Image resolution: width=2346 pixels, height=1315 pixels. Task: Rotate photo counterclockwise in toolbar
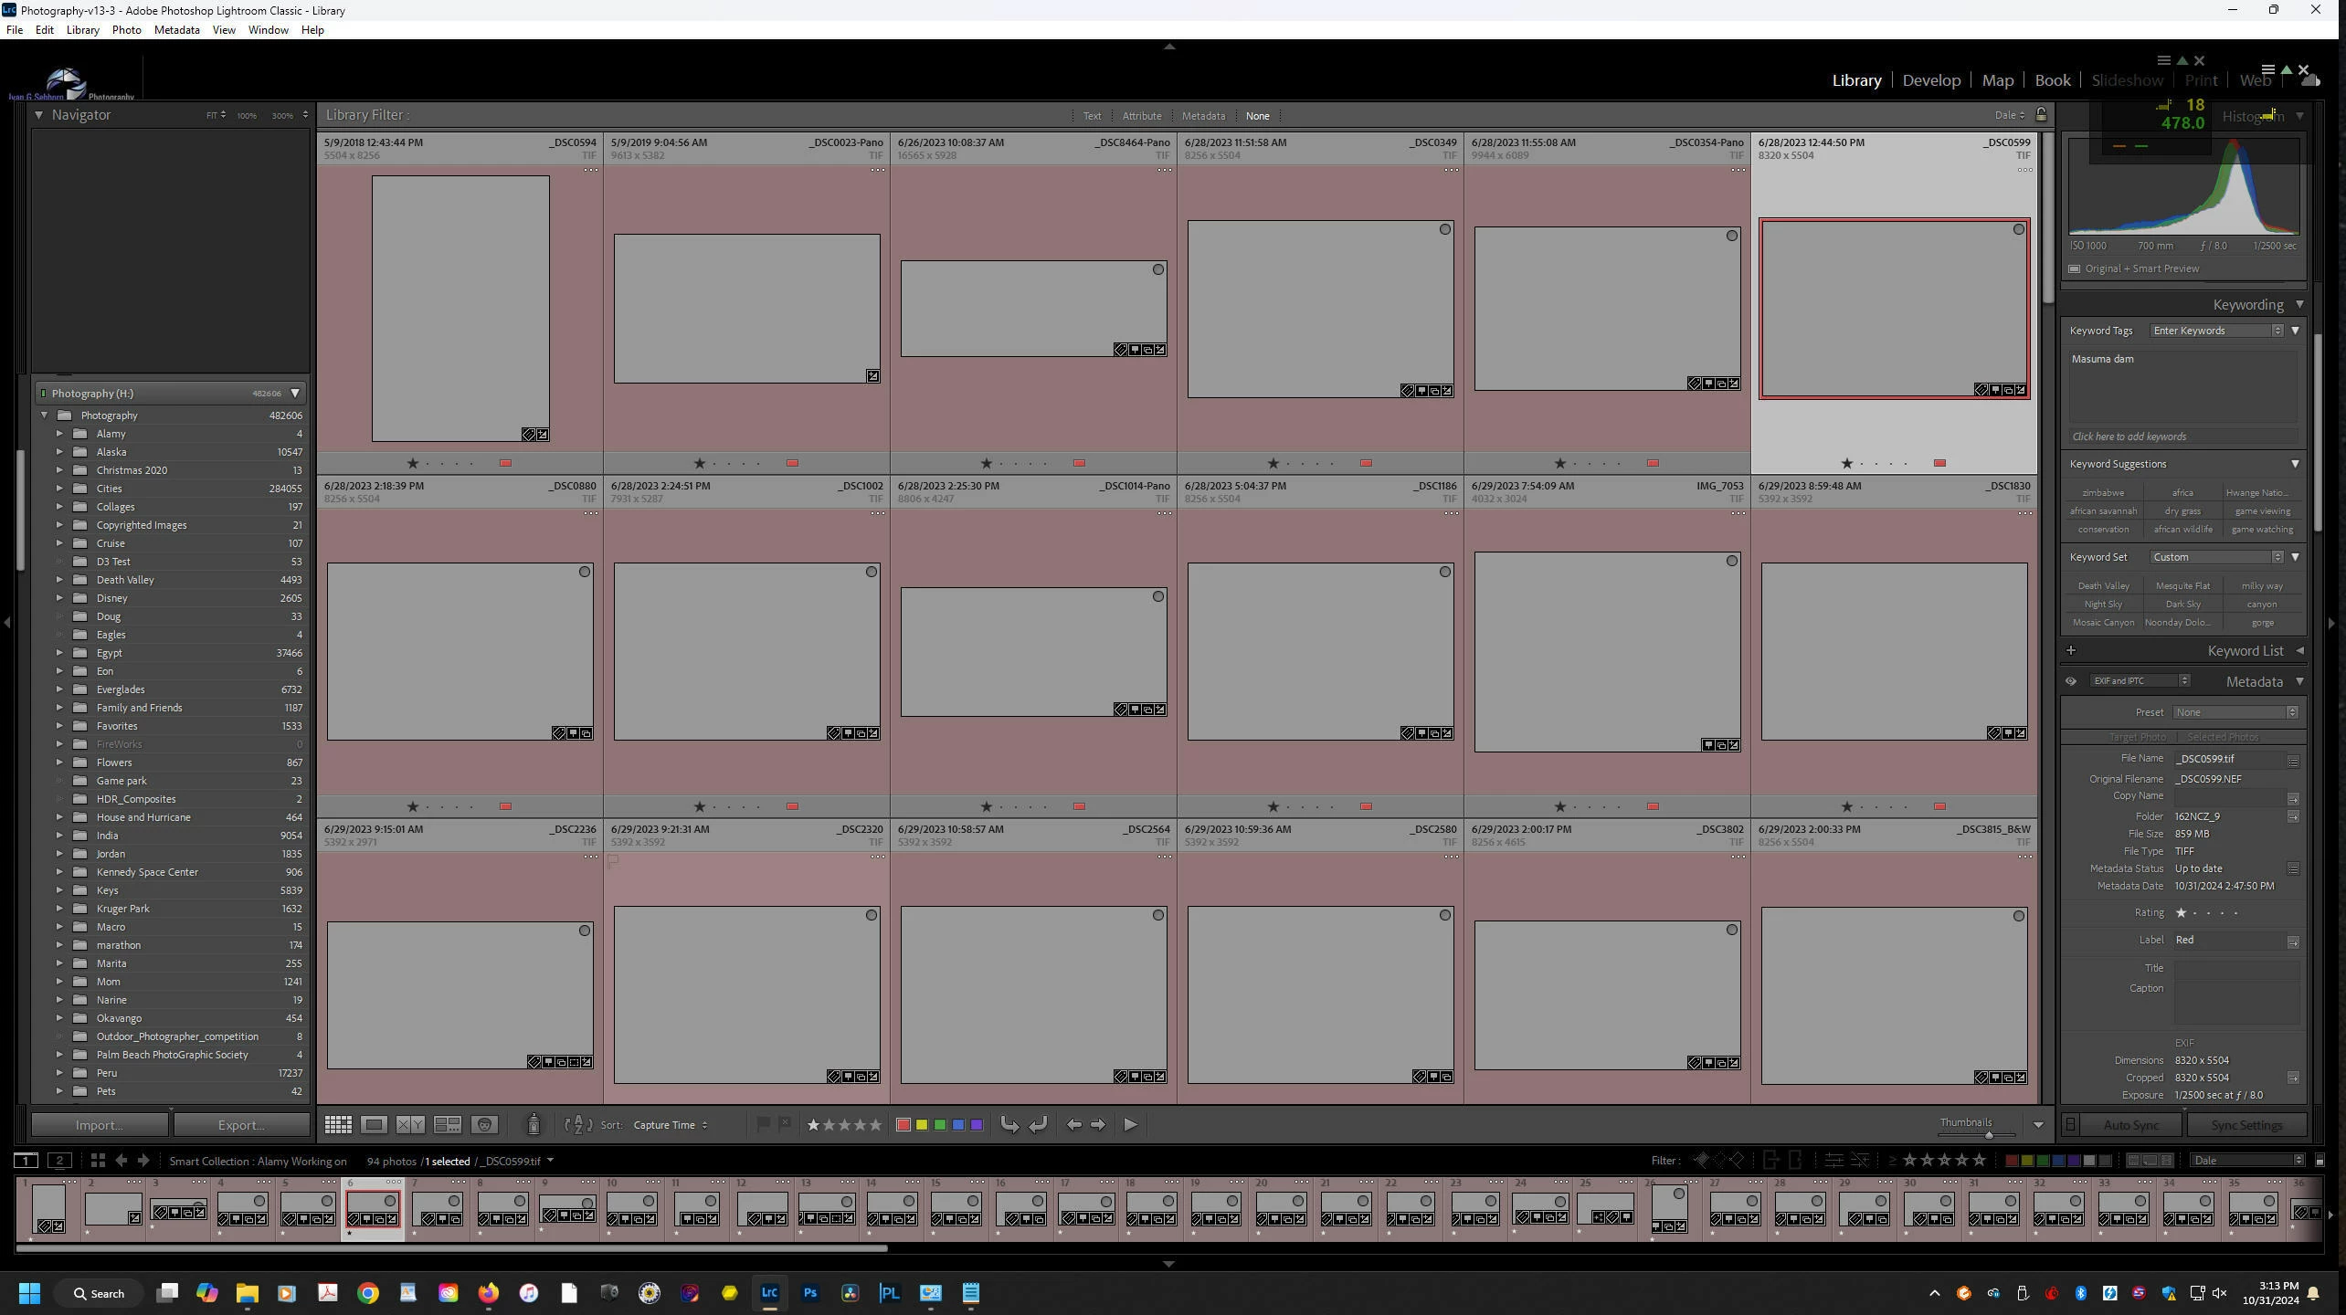coord(1009,1125)
